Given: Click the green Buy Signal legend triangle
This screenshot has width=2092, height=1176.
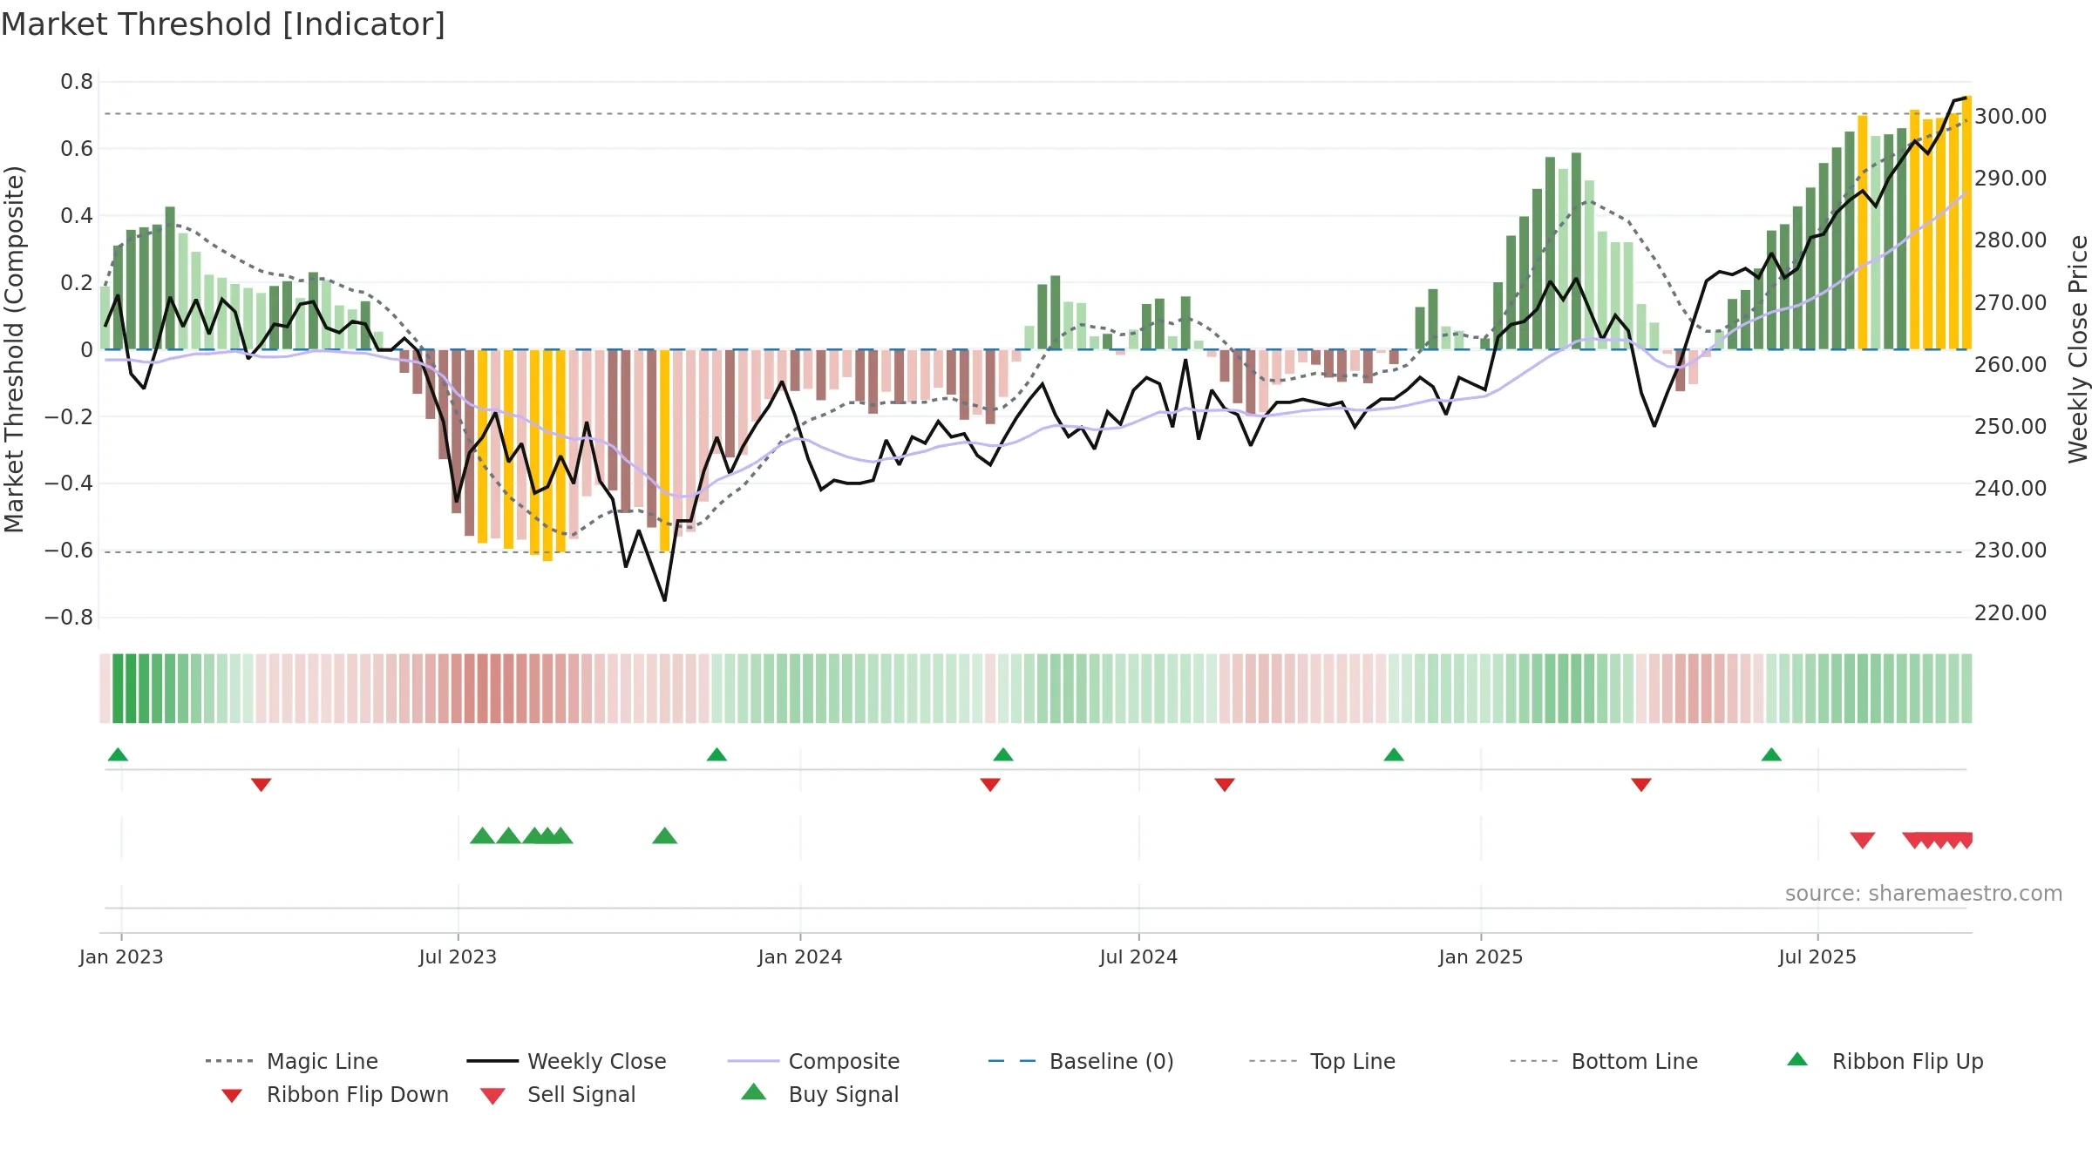Looking at the screenshot, I should click(x=754, y=1092).
